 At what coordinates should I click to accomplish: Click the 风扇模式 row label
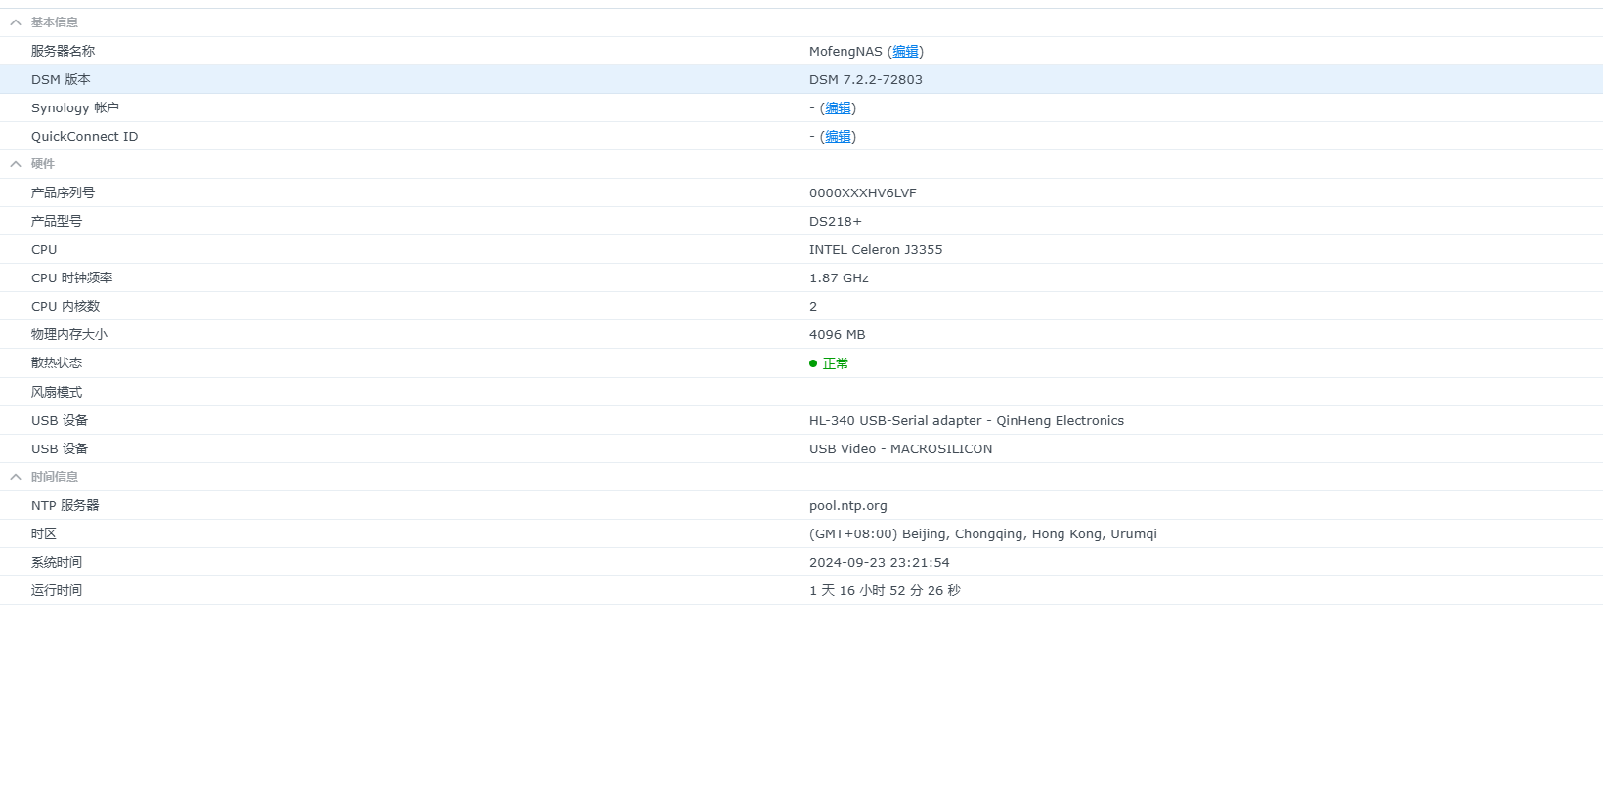click(57, 392)
